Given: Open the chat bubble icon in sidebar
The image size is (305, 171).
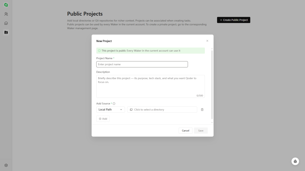Looking at the screenshot, I should (x=6, y=23).
